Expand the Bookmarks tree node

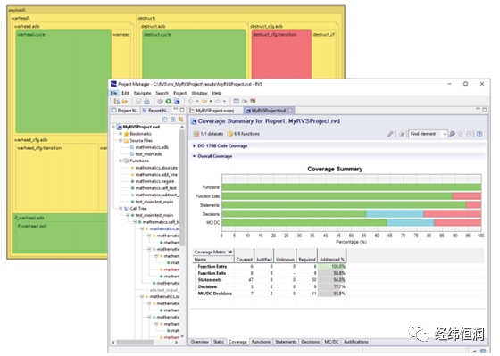(121, 134)
